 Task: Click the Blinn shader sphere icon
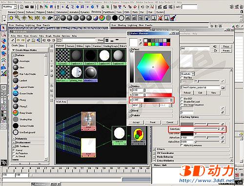point(16,67)
